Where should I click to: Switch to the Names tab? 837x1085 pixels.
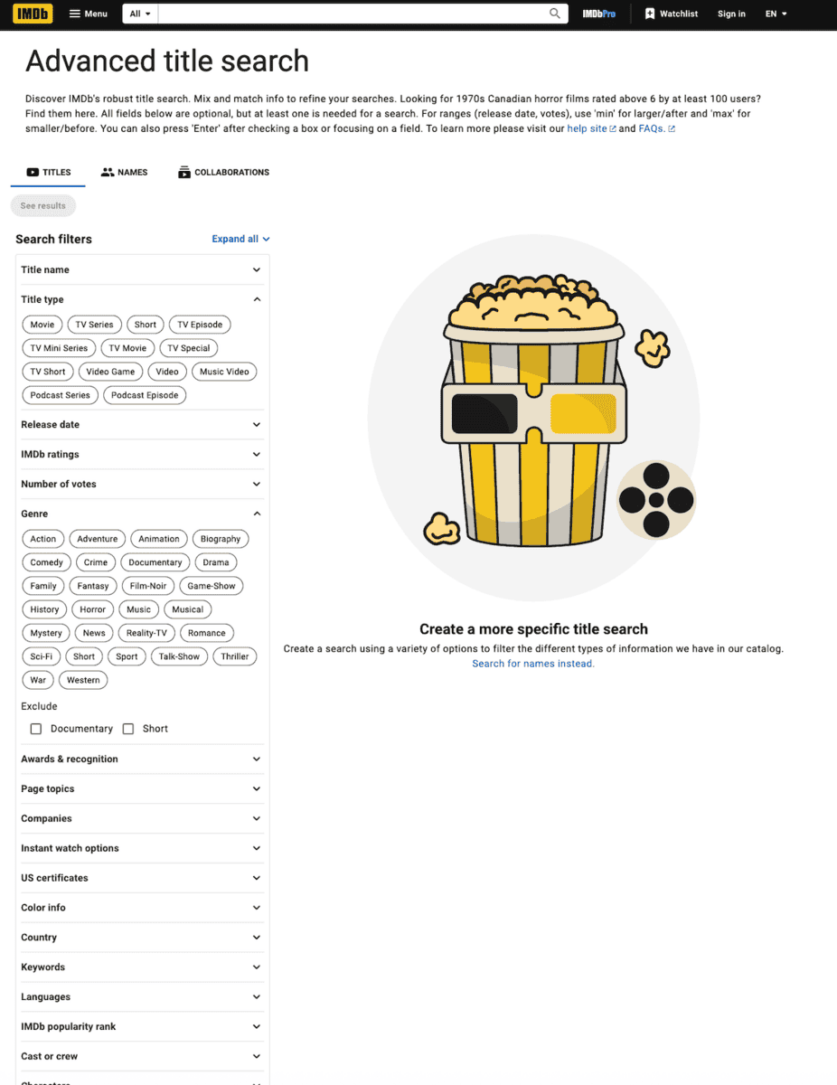tap(125, 172)
